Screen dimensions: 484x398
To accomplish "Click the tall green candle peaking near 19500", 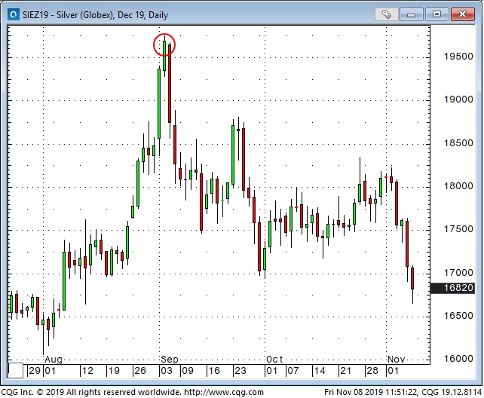I will pos(159,103).
